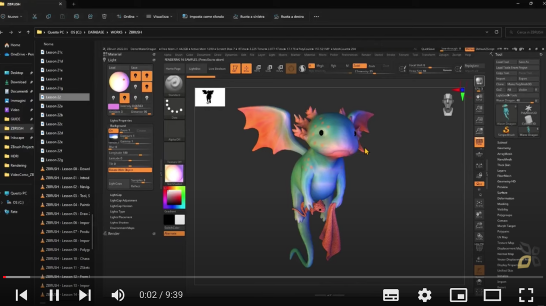Toggle Live Boolean in ZBrush top shelf
The image size is (546, 306).
(x=217, y=69)
